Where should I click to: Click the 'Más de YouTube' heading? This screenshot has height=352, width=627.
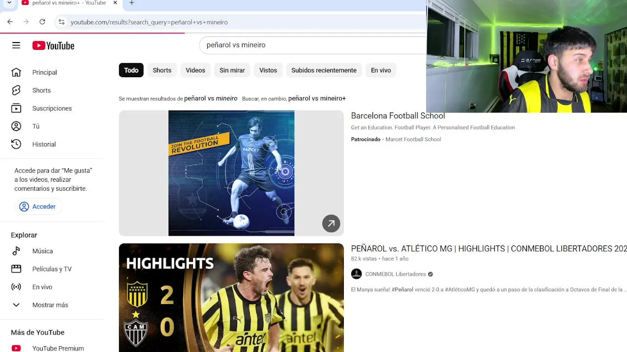pos(38,332)
